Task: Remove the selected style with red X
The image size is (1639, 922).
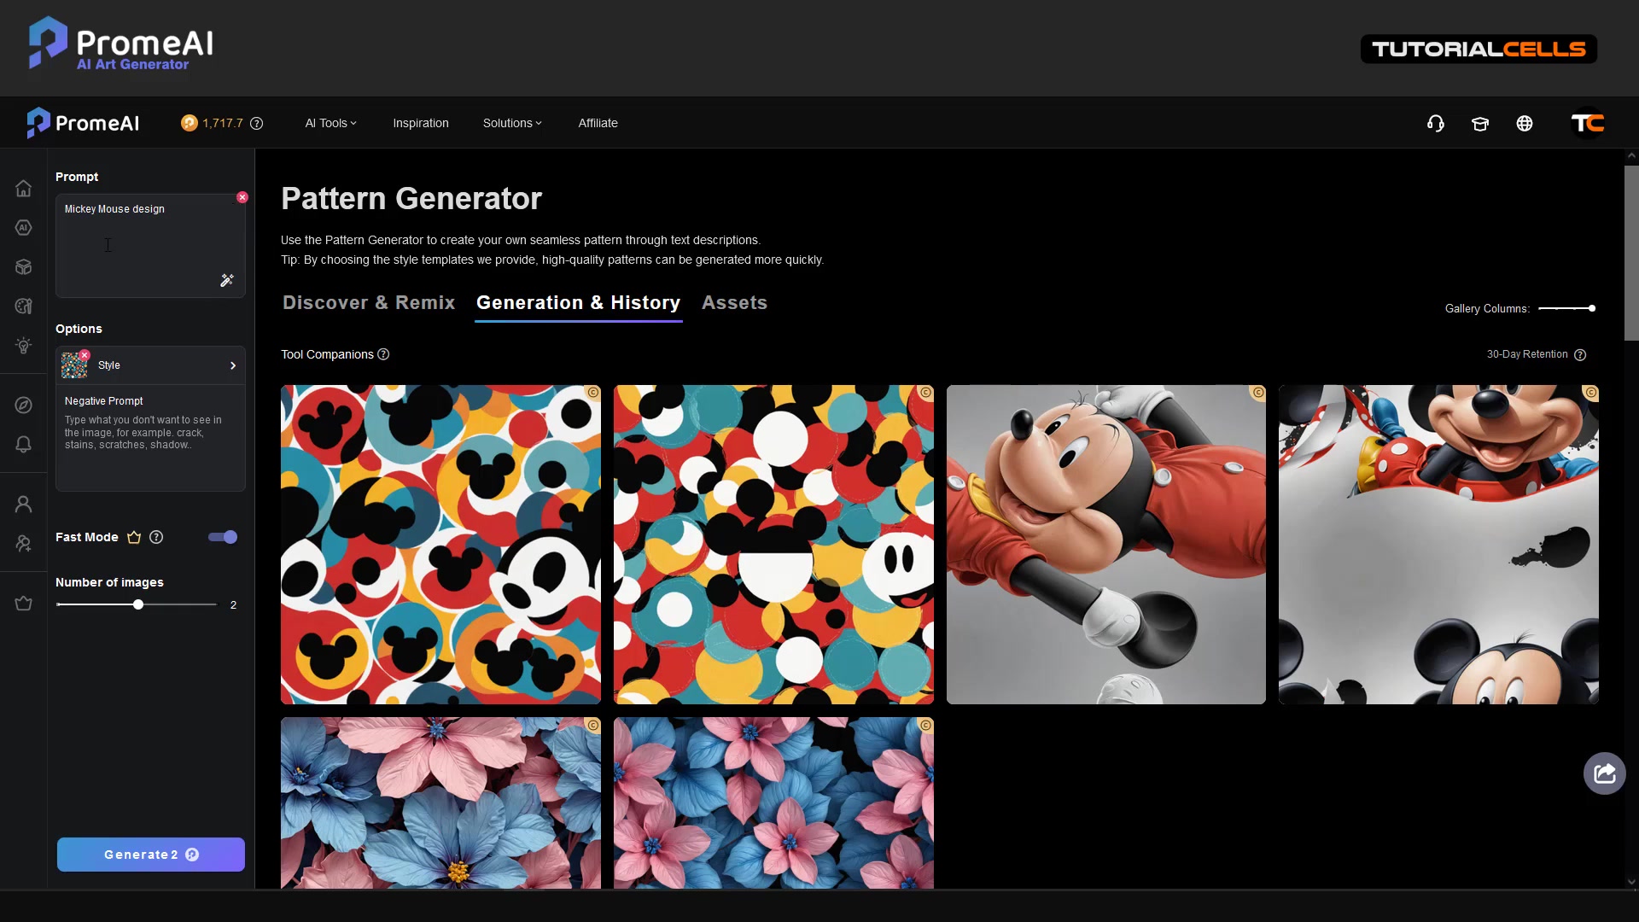Action: click(x=85, y=354)
